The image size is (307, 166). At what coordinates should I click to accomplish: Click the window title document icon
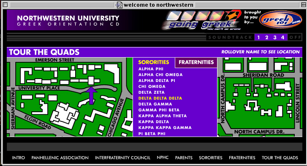[x=119, y=5]
